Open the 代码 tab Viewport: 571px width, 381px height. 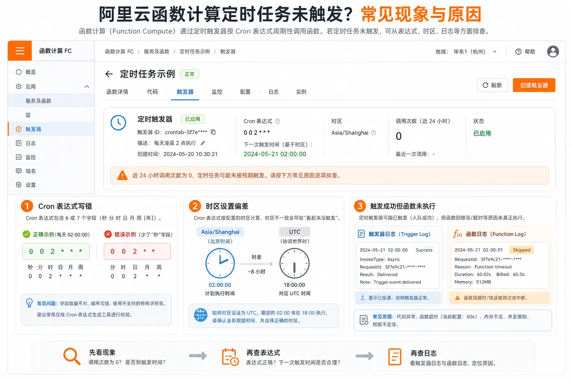153,92
